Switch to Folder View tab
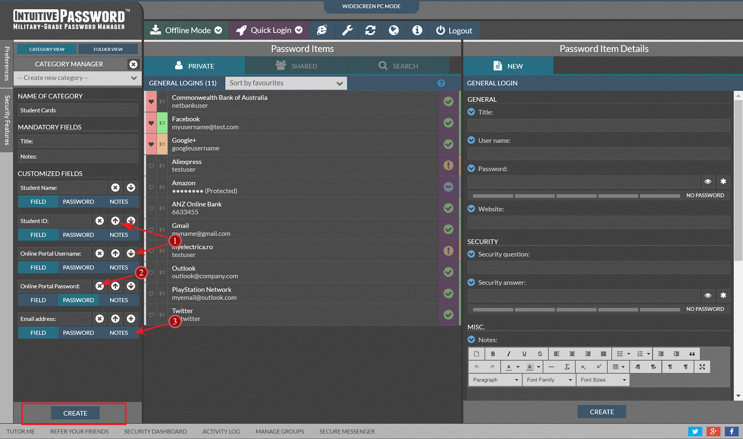 point(108,49)
